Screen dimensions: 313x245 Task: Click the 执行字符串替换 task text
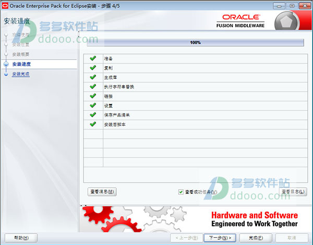click(119, 87)
